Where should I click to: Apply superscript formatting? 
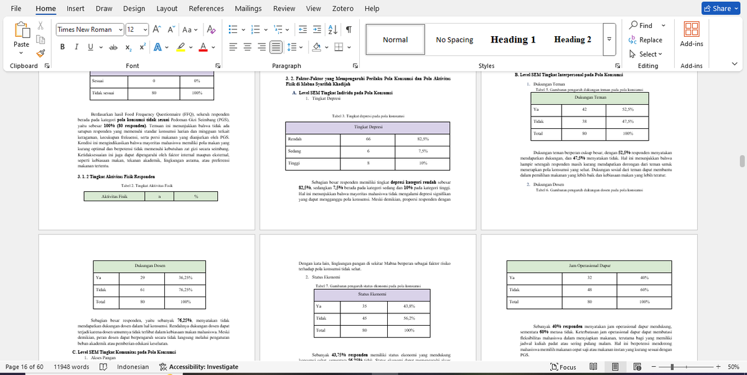(x=142, y=47)
